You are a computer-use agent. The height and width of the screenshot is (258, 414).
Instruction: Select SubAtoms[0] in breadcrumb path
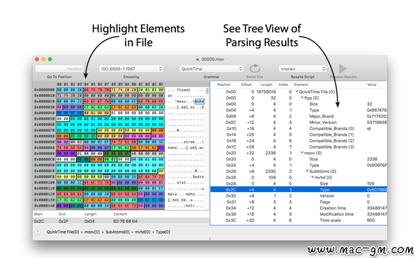118,232
